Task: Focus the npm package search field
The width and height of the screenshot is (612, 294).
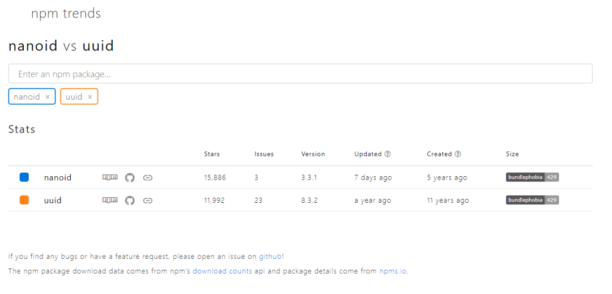Action: pyautogui.click(x=300, y=74)
